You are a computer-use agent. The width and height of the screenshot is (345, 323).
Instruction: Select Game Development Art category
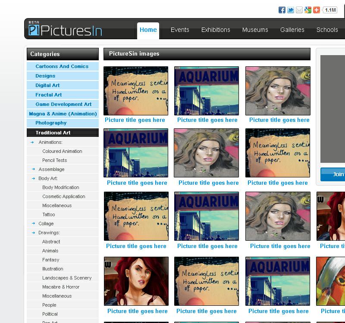[63, 104]
